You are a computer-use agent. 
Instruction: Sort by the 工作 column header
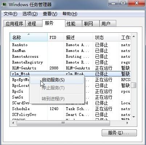tap(125, 37)
